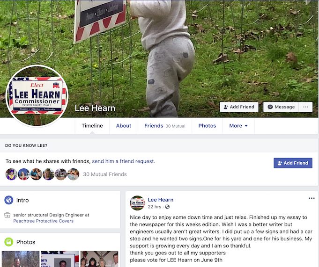Image resolution: width=319 pixels, height=267 pixels.
Task: Click the green Photos section icon
Action: [x=9, y=242]
